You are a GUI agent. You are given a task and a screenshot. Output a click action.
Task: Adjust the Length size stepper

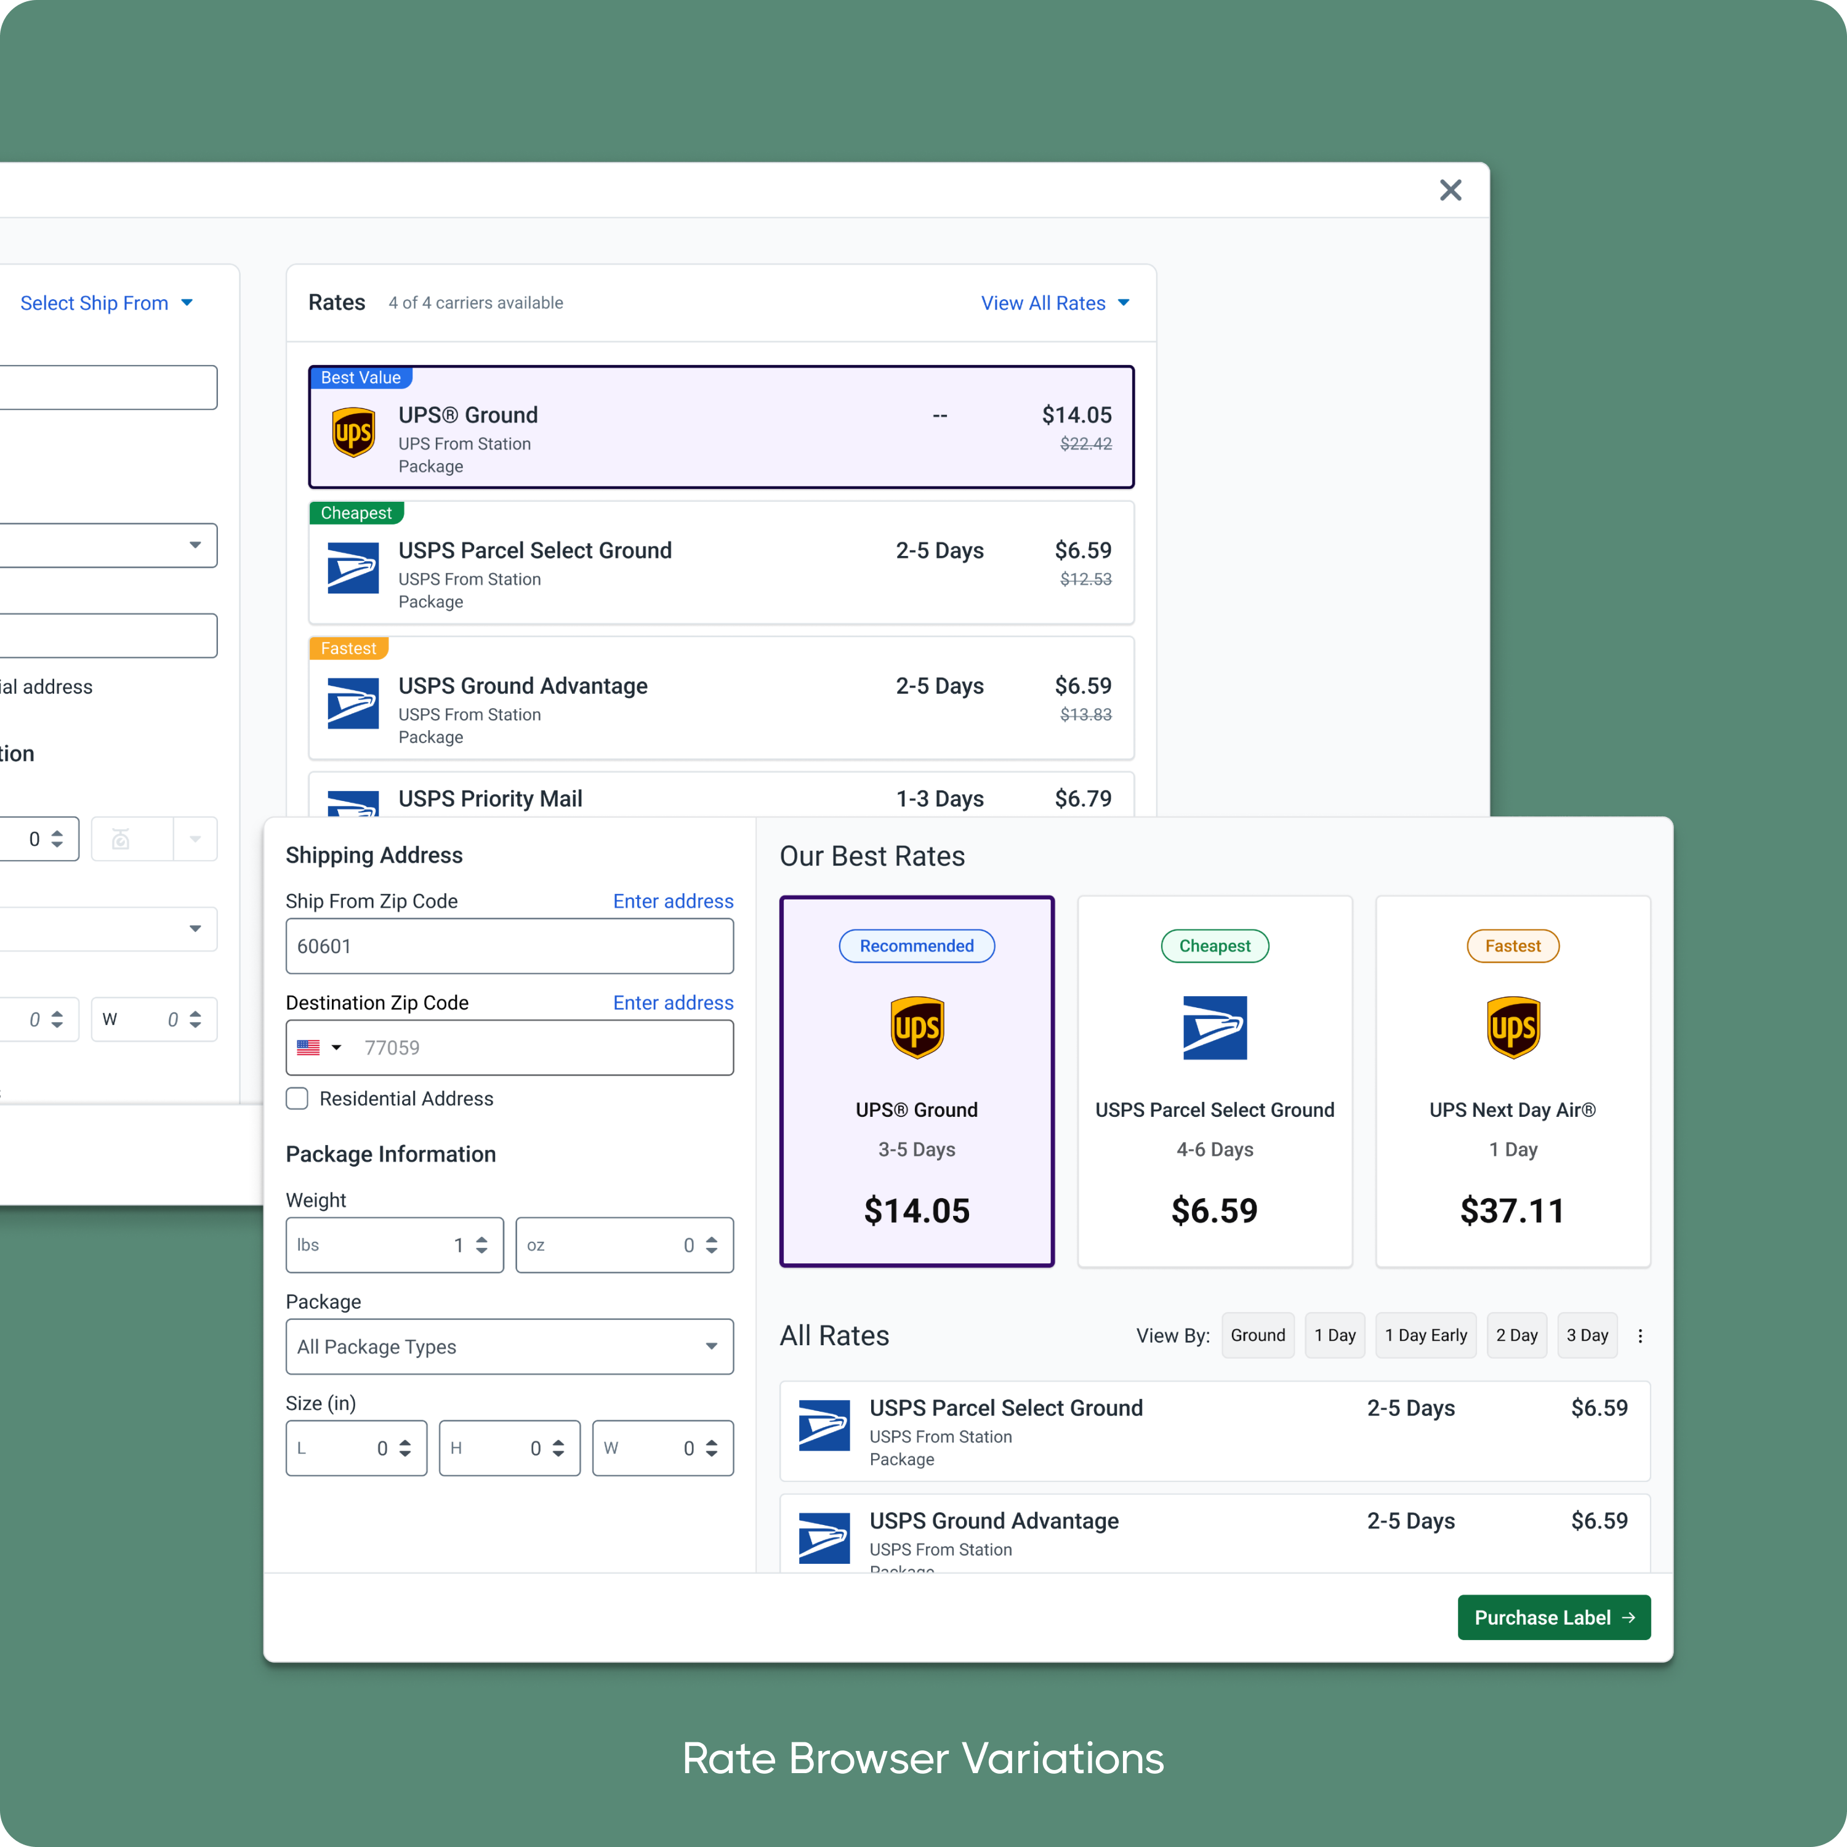[405, 1448]
